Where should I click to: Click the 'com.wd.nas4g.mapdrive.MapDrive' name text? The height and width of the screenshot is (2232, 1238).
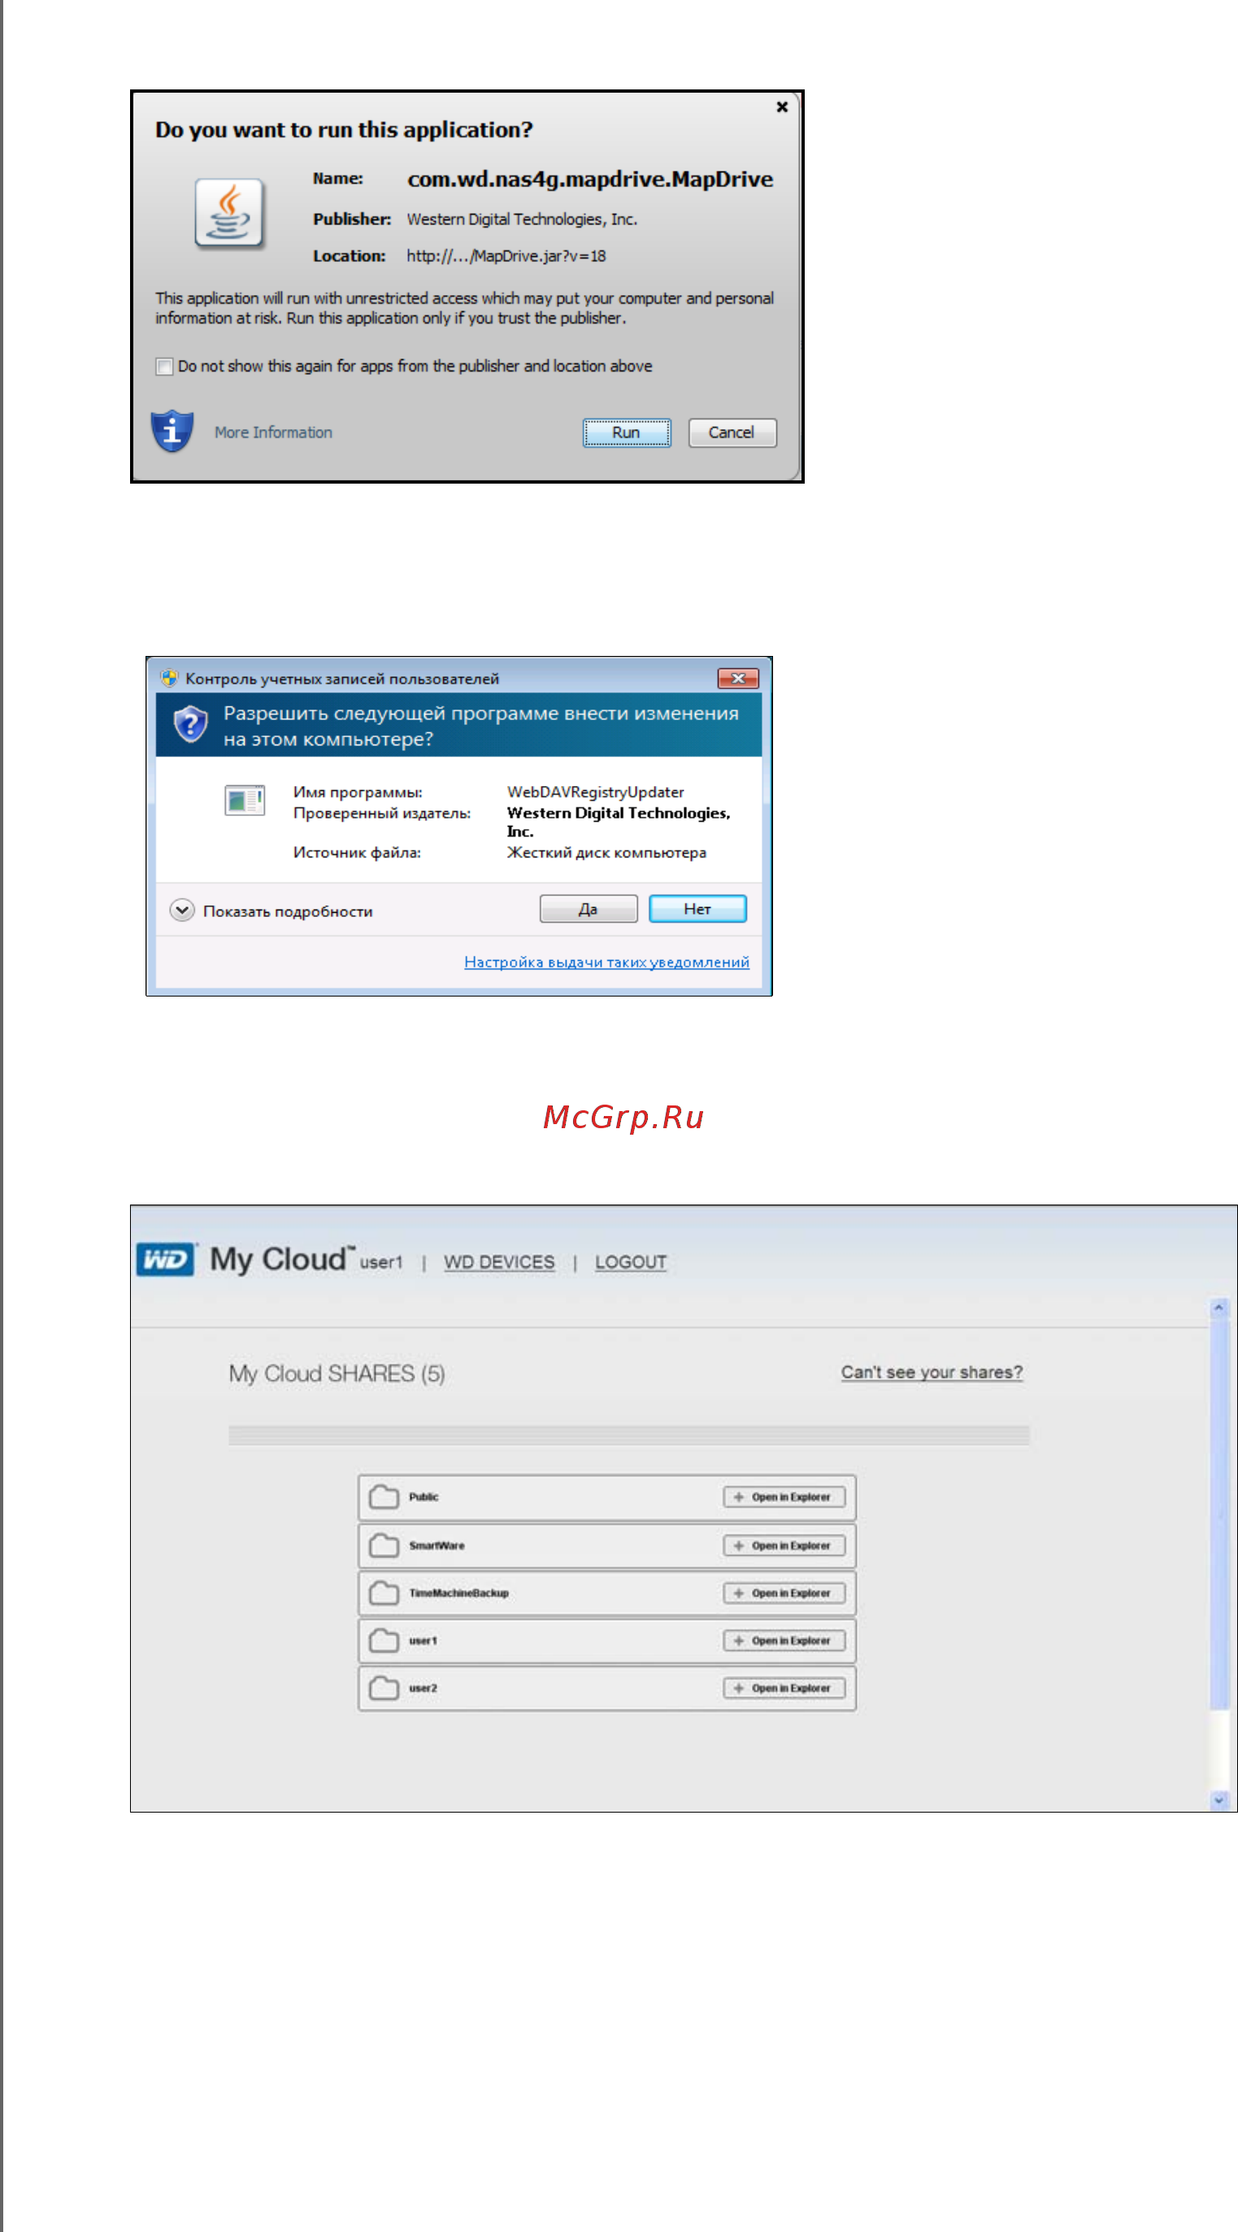590,180
